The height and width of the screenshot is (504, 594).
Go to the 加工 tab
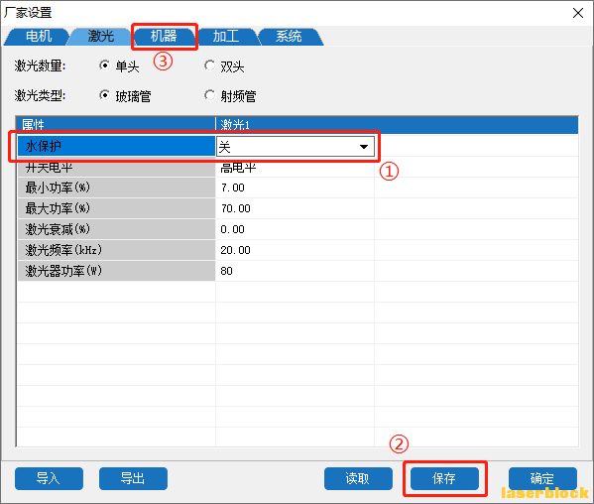226,37
